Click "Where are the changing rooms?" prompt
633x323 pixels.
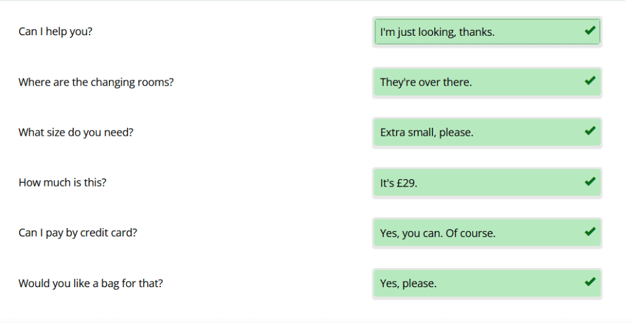click(96, 82)
